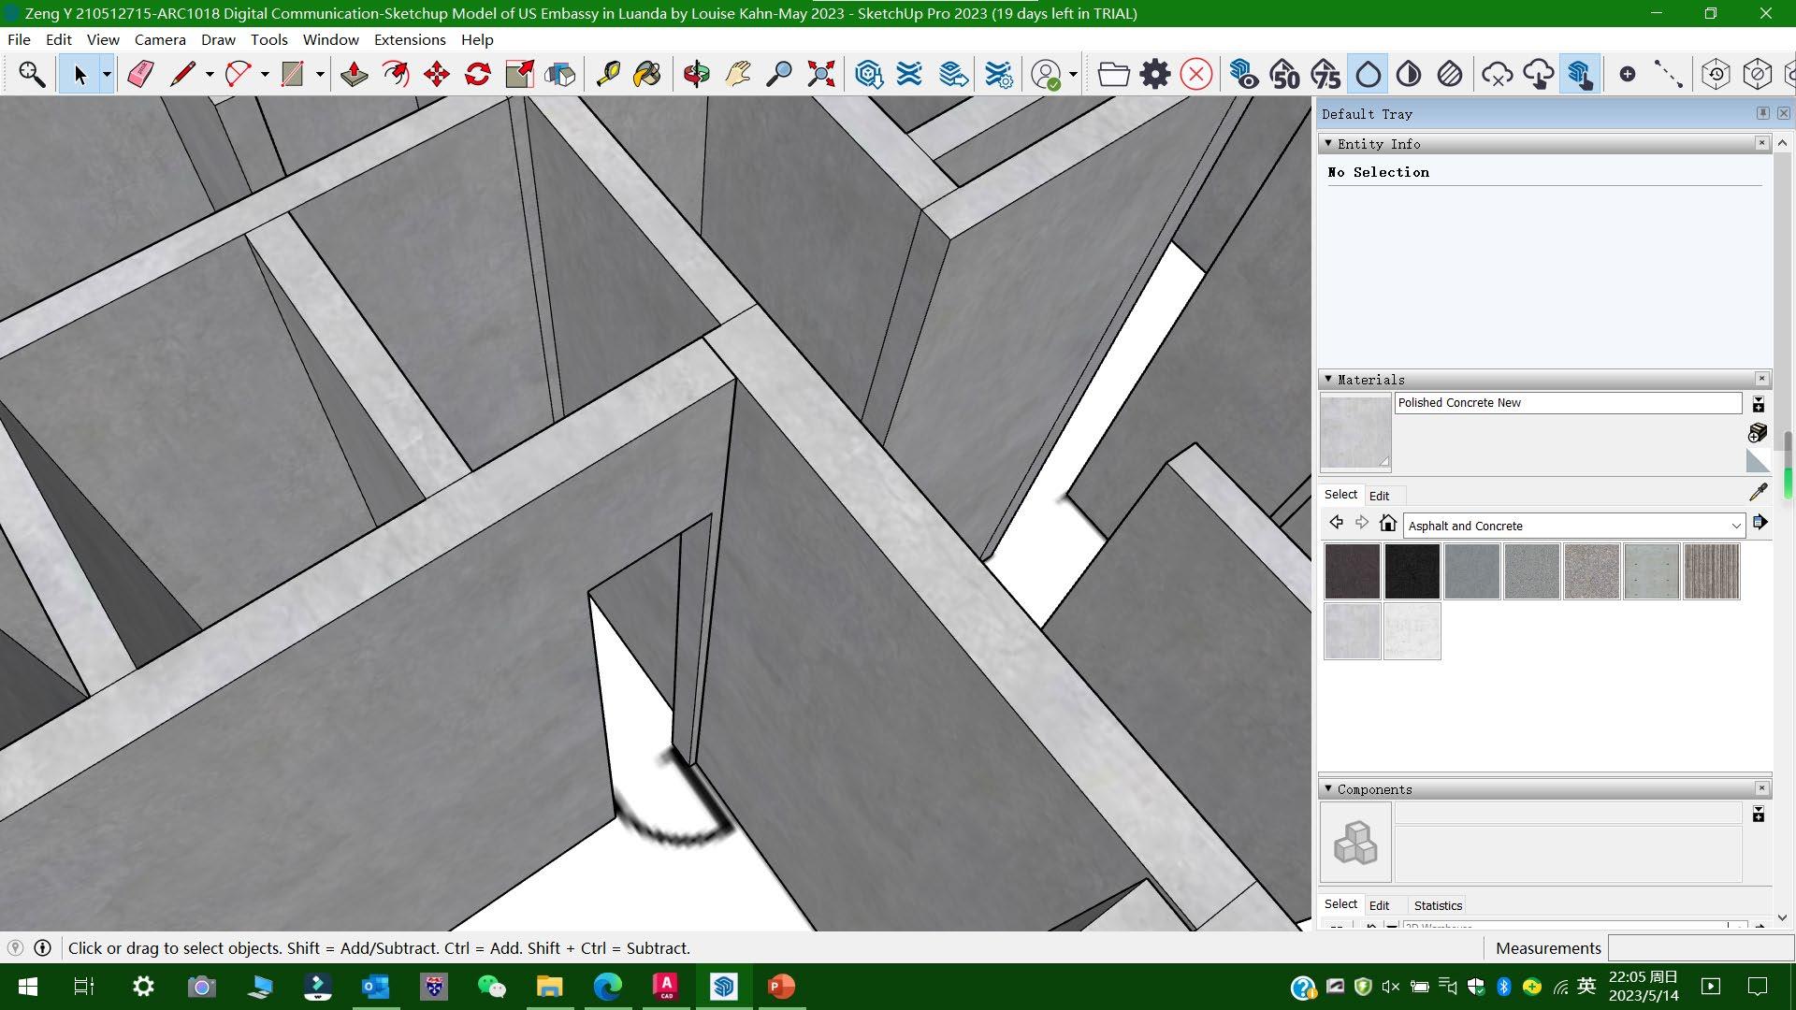
Task: Select the Eraser tool
Action: (140, 75)
